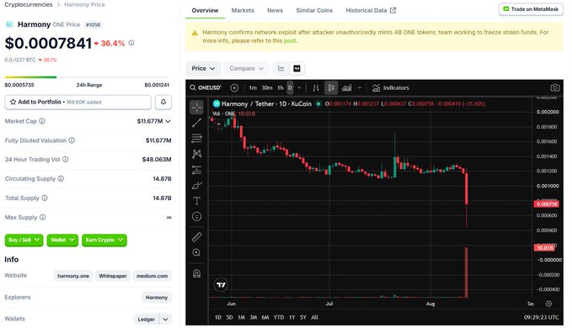This screenshot has height=328, width=573.
Task: Take a chart snapshot with camera icon
Action: [x=554, y=87]
